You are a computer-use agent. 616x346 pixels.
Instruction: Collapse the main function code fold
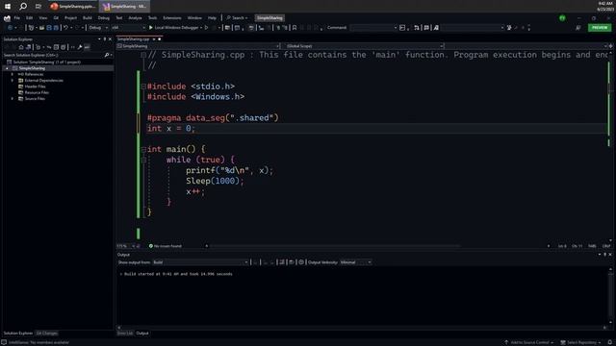pyautogui.click(x=143, y=150)
